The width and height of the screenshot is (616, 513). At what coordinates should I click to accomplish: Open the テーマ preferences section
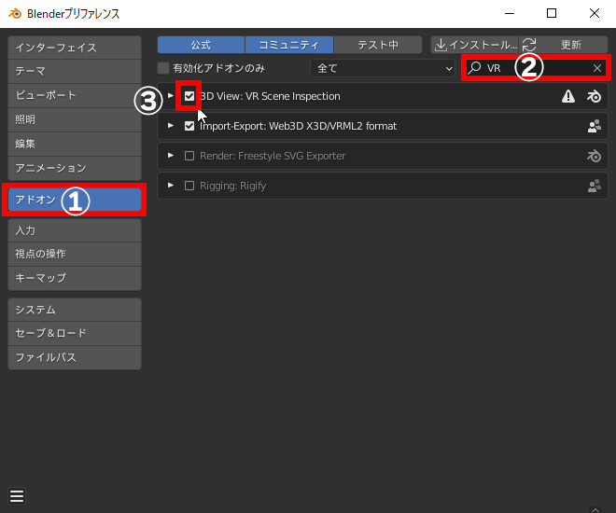click(x=75, y=72)
